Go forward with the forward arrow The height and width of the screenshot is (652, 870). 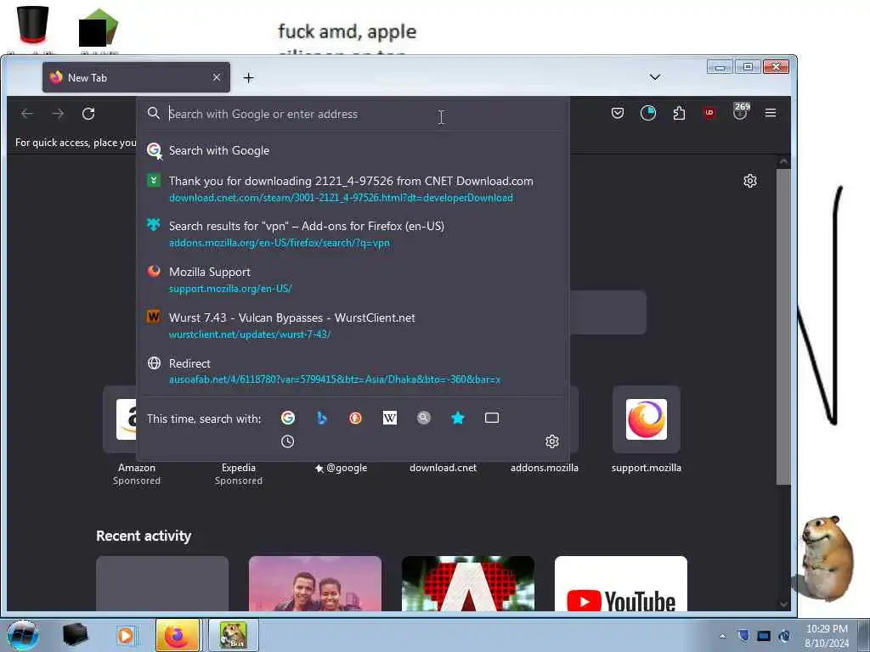click(58, 114)
